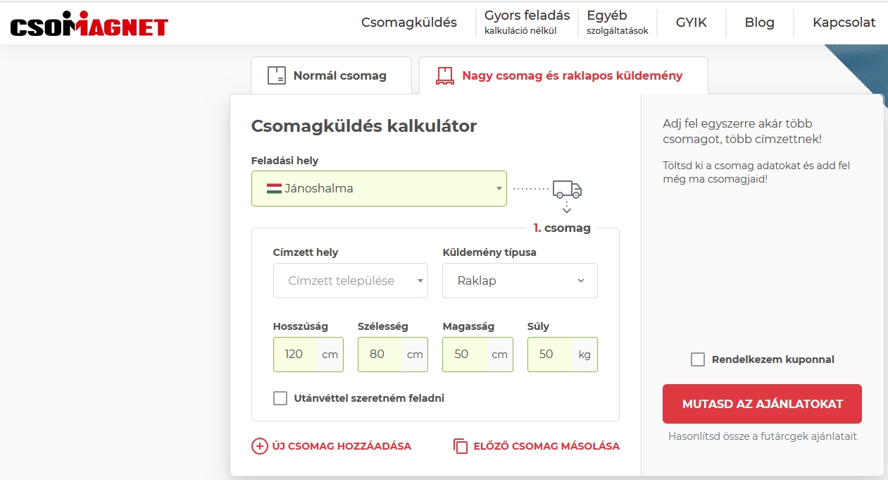Open the Feladási hely Jánoshalma dropdown
The image size is (888, 480).
[379, 189]
